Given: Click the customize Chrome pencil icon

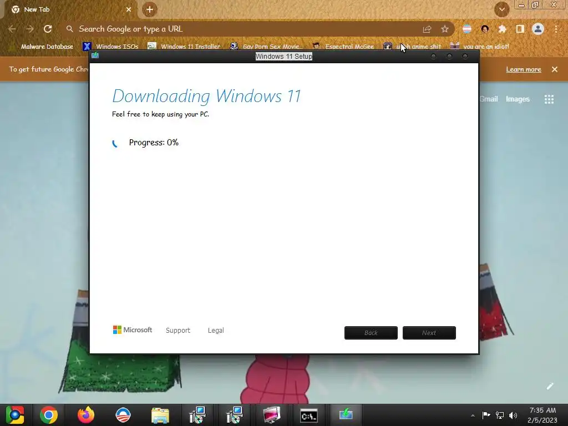Looking at the screenshot, I should pos(550,386).
